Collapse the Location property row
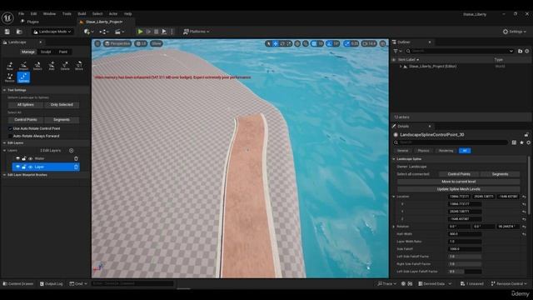This screenshot has height=300, width=533. point(394,197)
